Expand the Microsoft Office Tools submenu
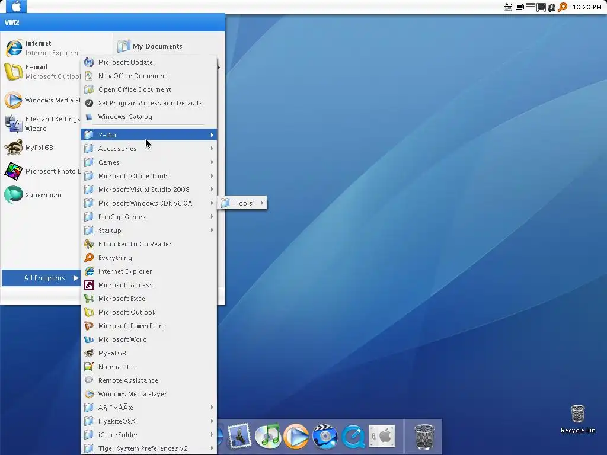Screen dimensions: 607x455 point(149,176)
